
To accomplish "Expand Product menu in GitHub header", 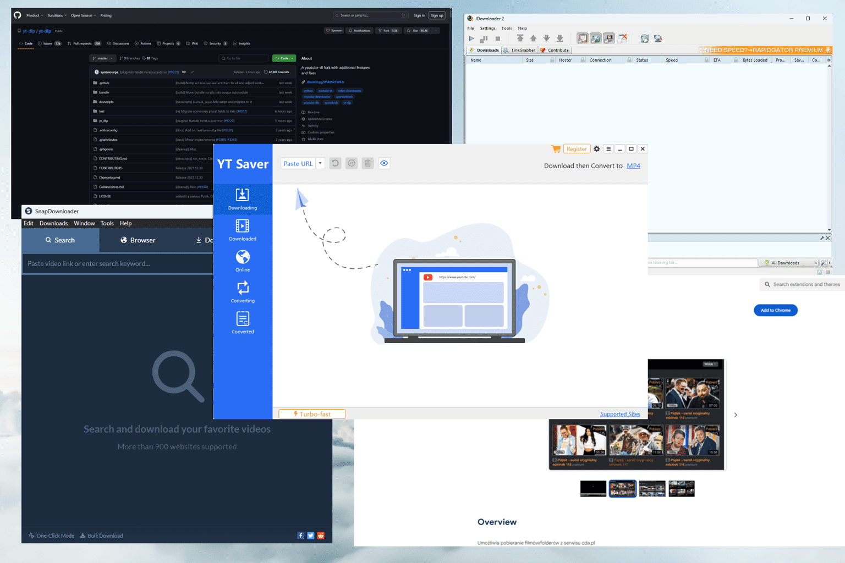I will coord(35,15).
